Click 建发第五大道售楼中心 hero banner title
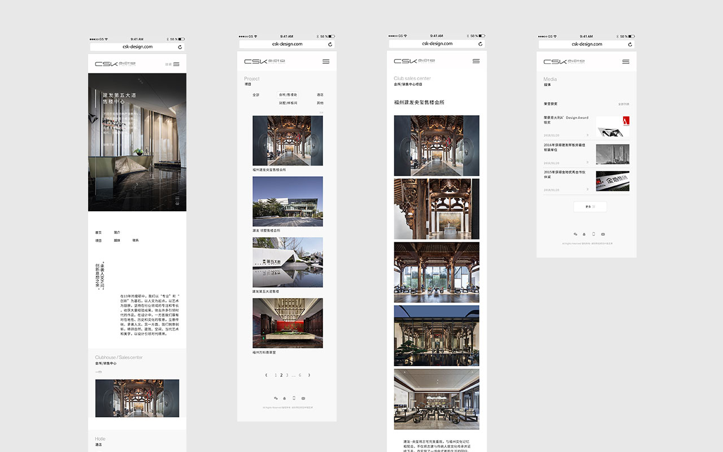This screenshot has height=452, width=723. pos(119,99)
